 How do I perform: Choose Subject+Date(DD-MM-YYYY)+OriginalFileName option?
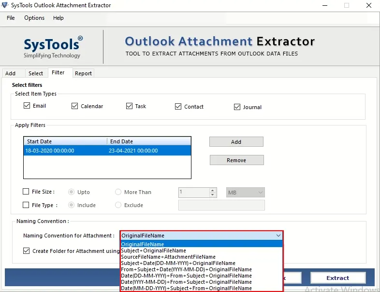tap(202, 263)
